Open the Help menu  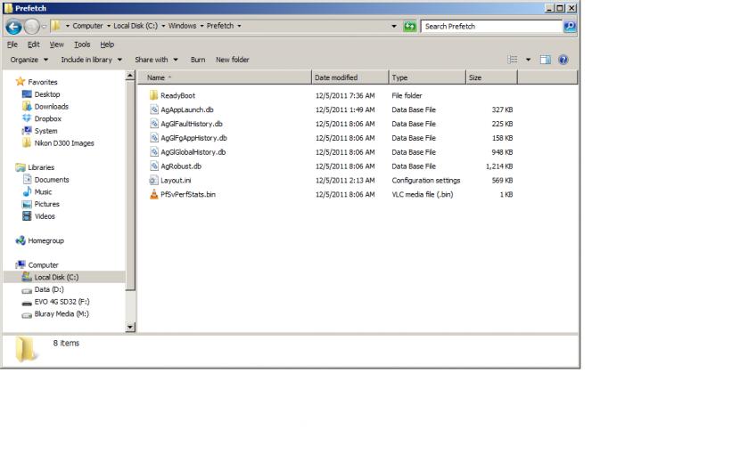pos(107,45)
